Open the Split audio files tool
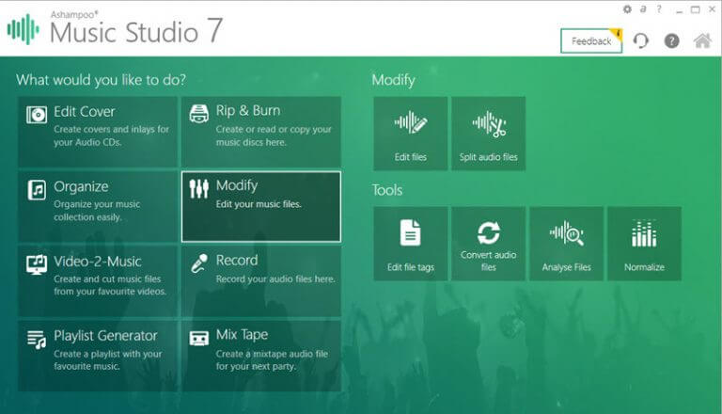The image size is (722, 414). (489, 134)
